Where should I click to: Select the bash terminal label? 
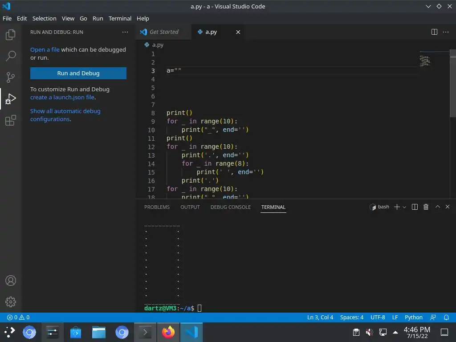379,207
